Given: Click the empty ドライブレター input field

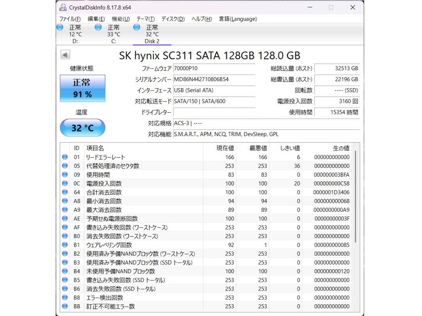Looking at the screenshot, I should (x=214, y=112).
